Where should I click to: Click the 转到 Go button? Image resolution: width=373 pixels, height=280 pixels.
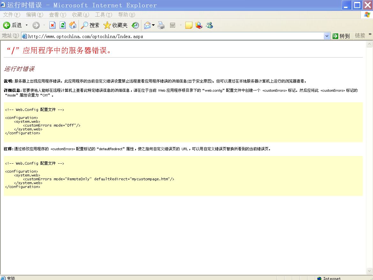(341, 36)
